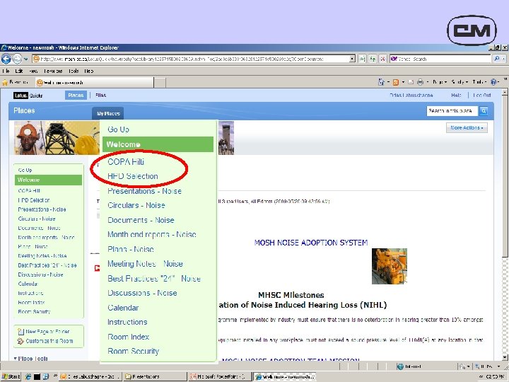Viewport: 509px width, 382px height.
Task: Select Instructions in the popup menu
Action: click(x=127, y=322)
